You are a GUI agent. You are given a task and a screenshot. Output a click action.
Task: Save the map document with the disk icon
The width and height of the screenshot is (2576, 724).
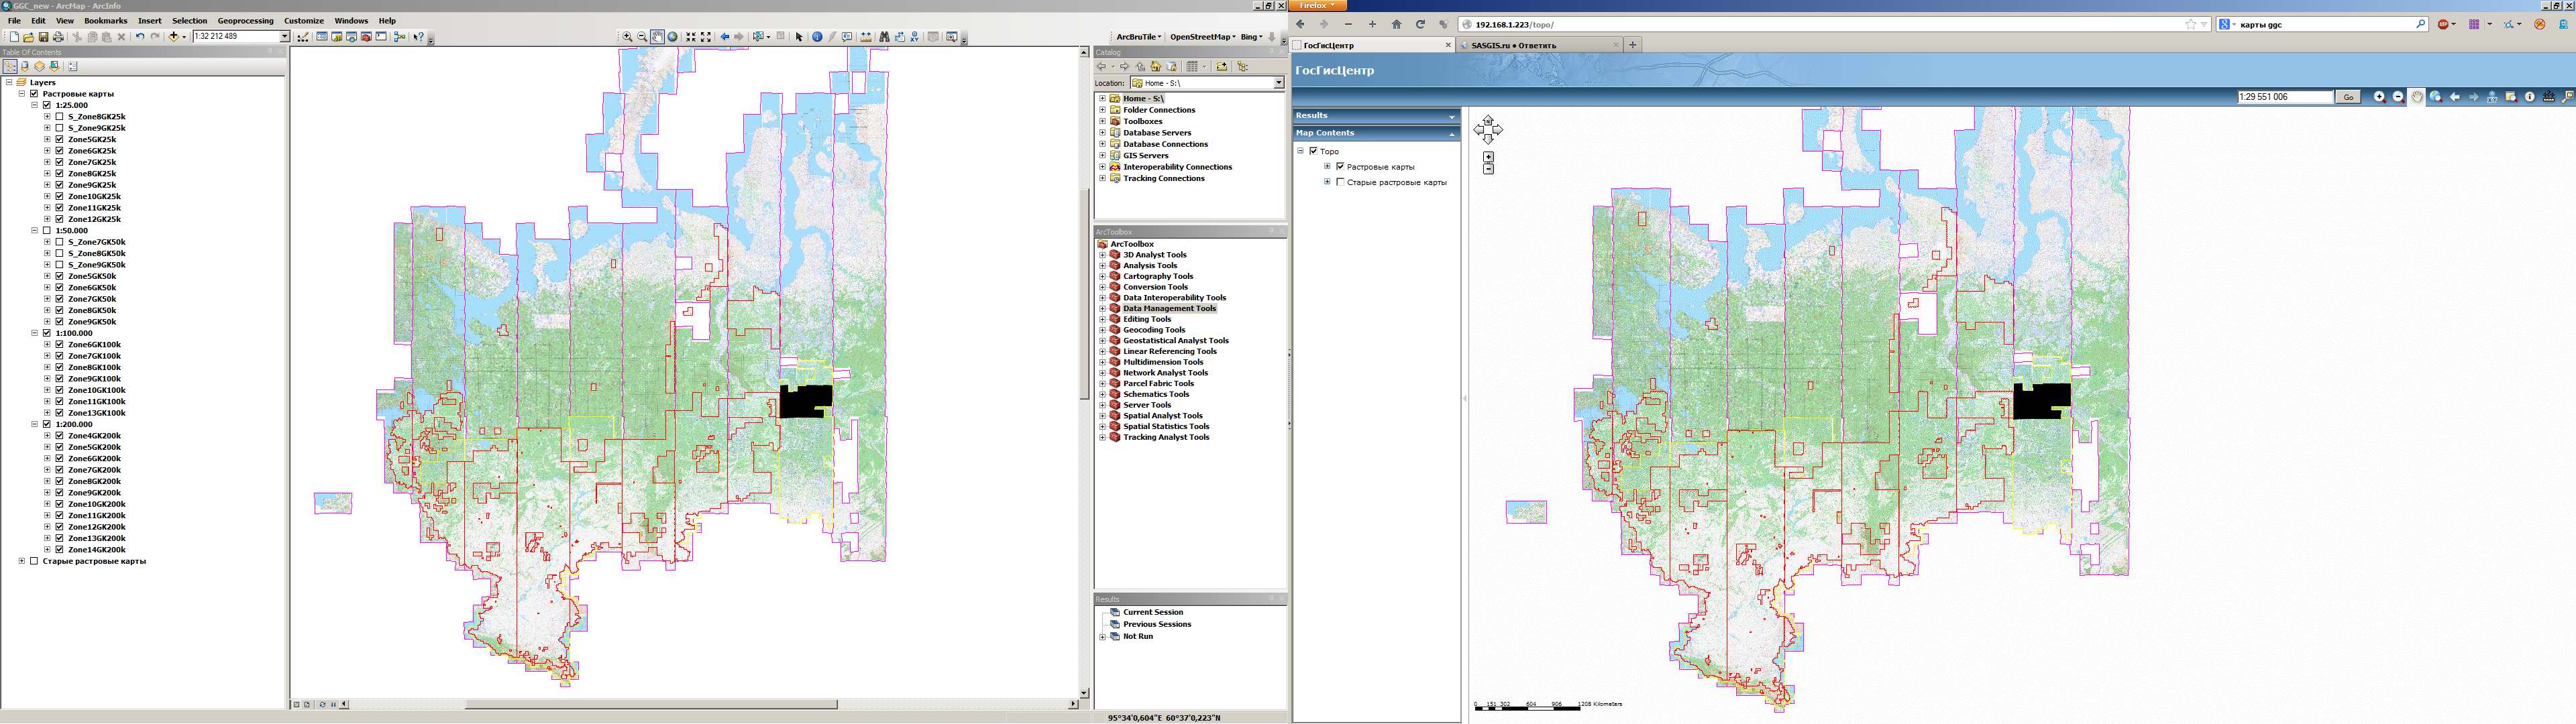coord(43,37)
